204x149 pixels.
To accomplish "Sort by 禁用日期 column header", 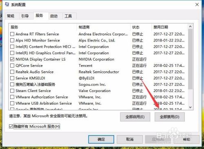I will coord(170,27).
